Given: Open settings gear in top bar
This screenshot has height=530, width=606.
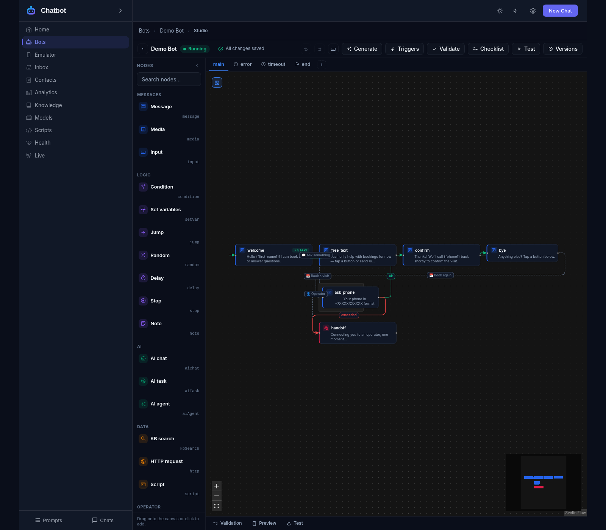Looking at the screenshot, I should [x=533, y=11].
